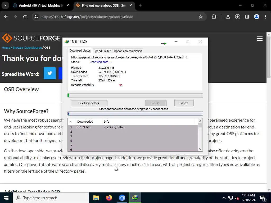Switch to Chrome in taskbar
This screenshot has height=203, width=271.
point(122,198)
